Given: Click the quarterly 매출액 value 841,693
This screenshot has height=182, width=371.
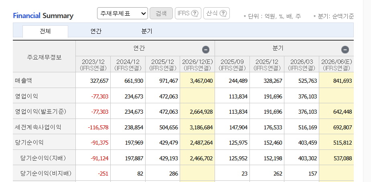Looking at the screenshot, I should tap(343, 81).
